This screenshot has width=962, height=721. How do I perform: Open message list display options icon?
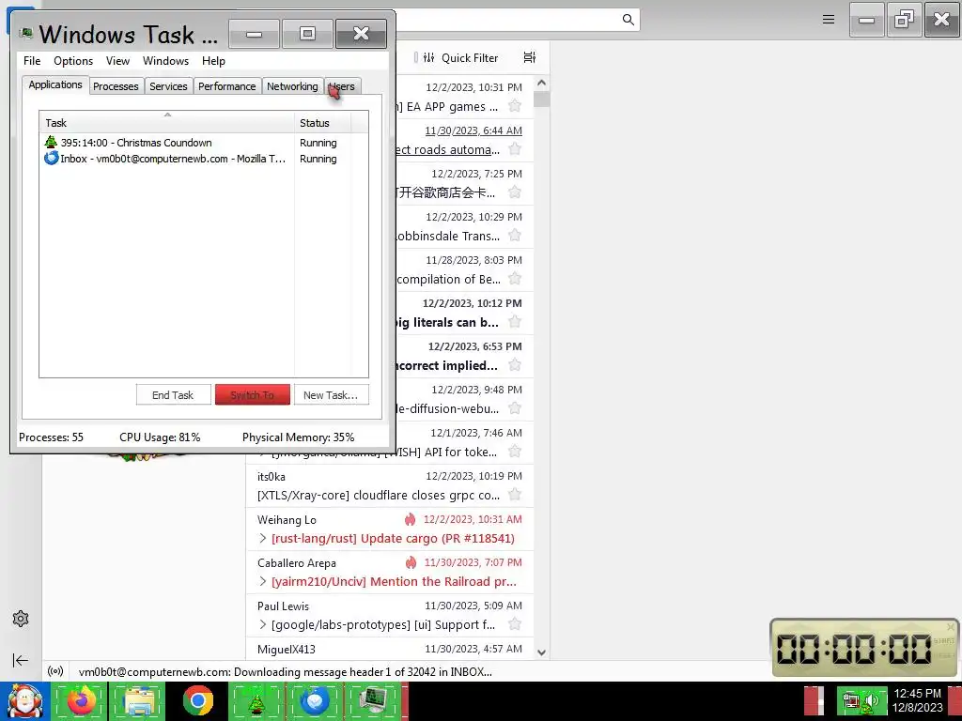tap(530, 57)
